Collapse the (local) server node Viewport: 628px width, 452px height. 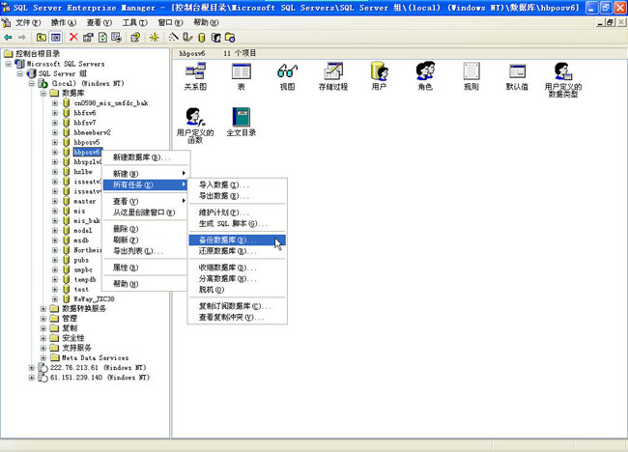click(x=32, y=84)
